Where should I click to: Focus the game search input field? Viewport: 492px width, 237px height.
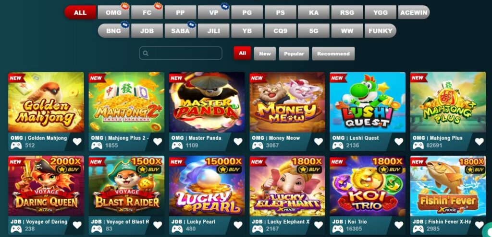[x=181, y=53]
